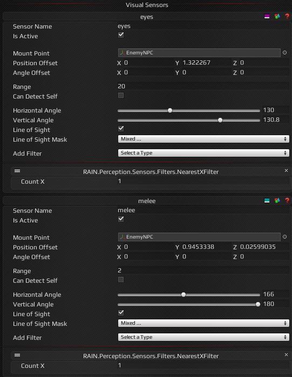
Task: Open help for the melee sensor
Action: (287, 200)
